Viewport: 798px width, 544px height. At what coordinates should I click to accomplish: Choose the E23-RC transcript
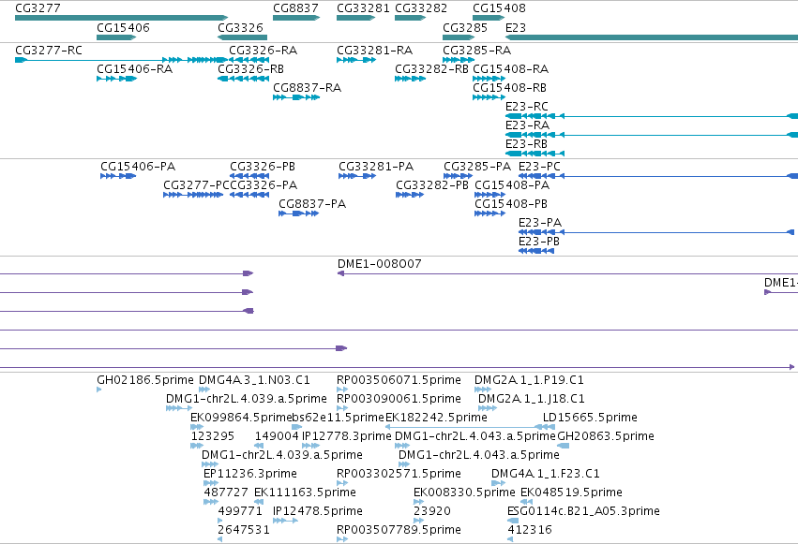[652, 116]
